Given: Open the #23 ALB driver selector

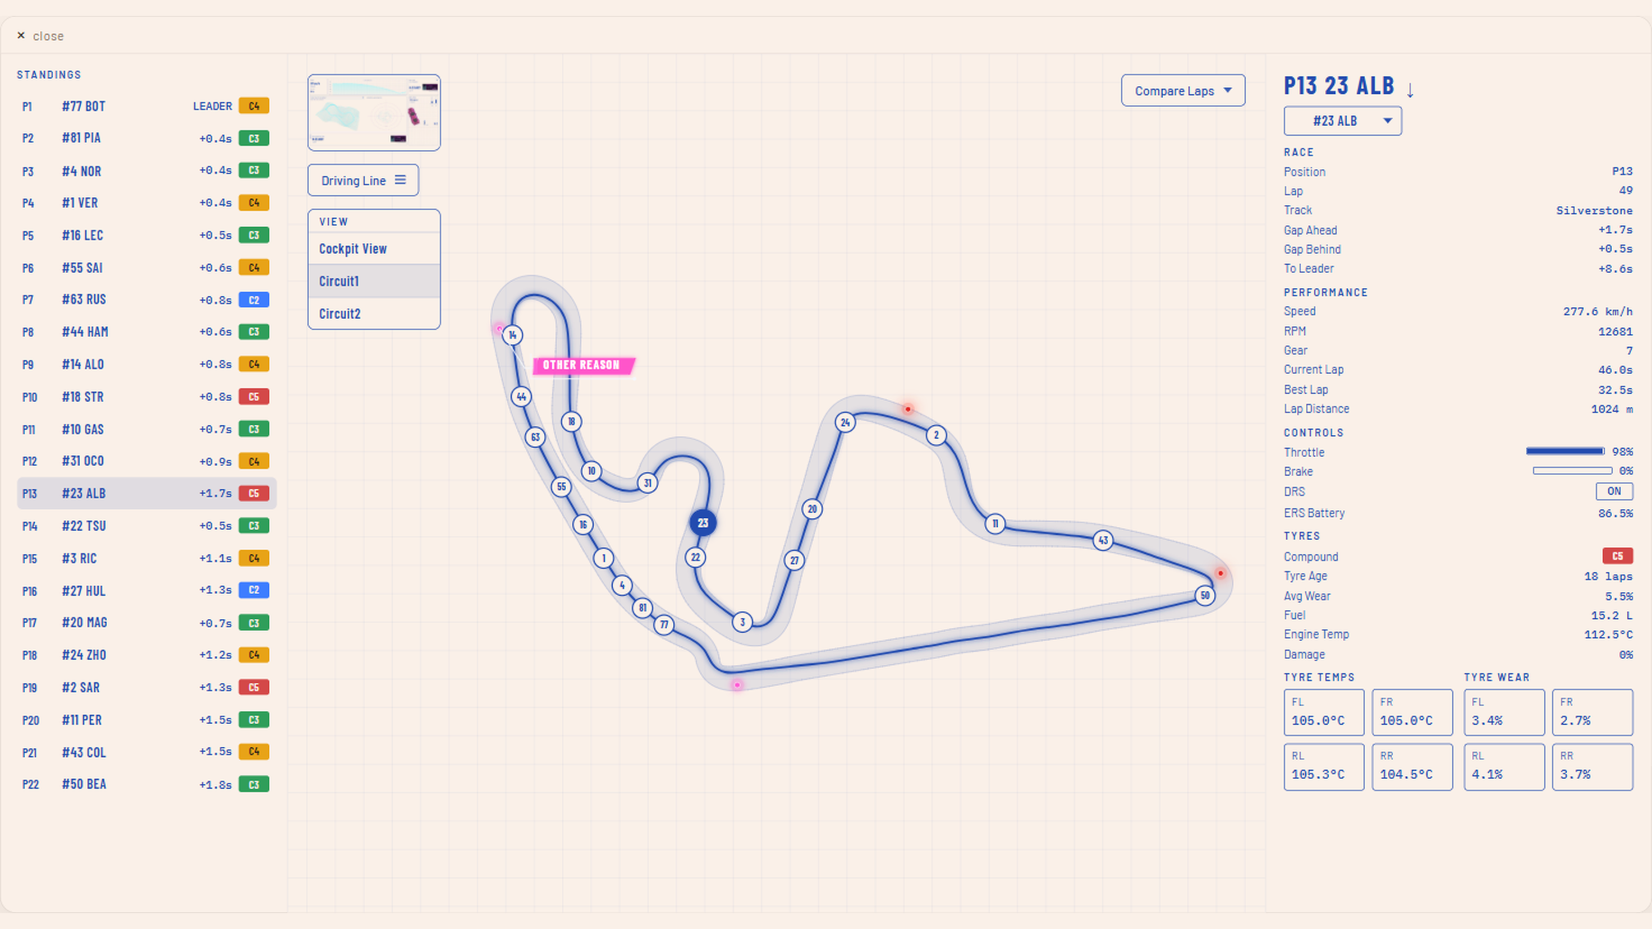Looking at the screenshot, I should pyautogui.click(x=1342, y=121).
